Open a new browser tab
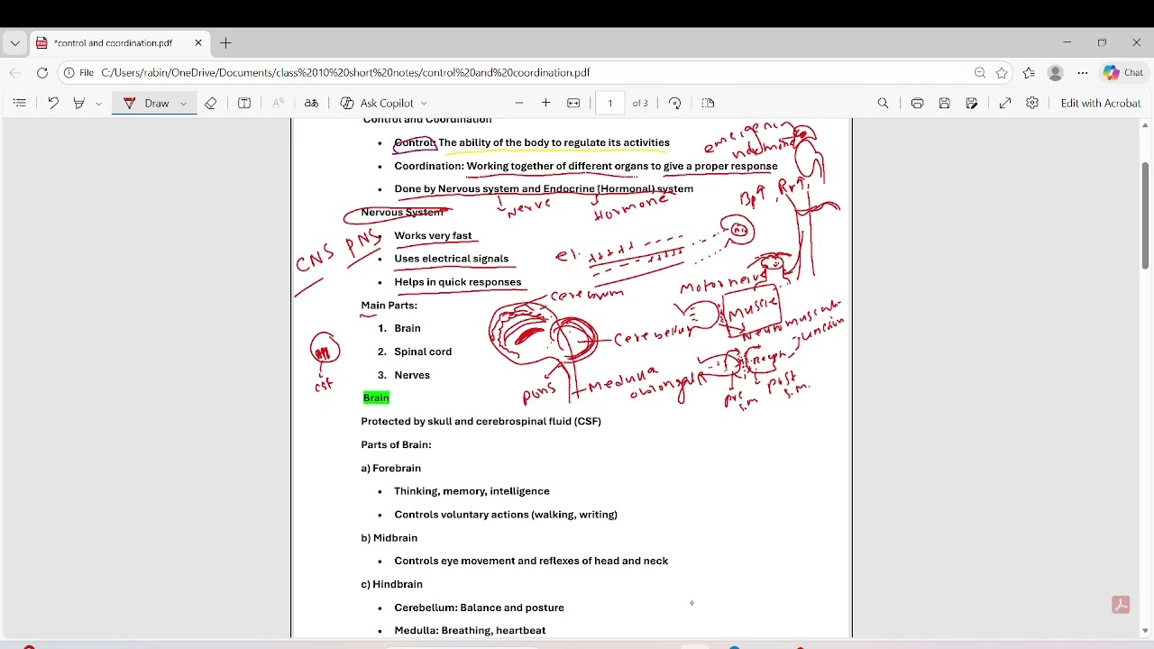This screenshot has height=649, width=1154. [x=225, y=43]
